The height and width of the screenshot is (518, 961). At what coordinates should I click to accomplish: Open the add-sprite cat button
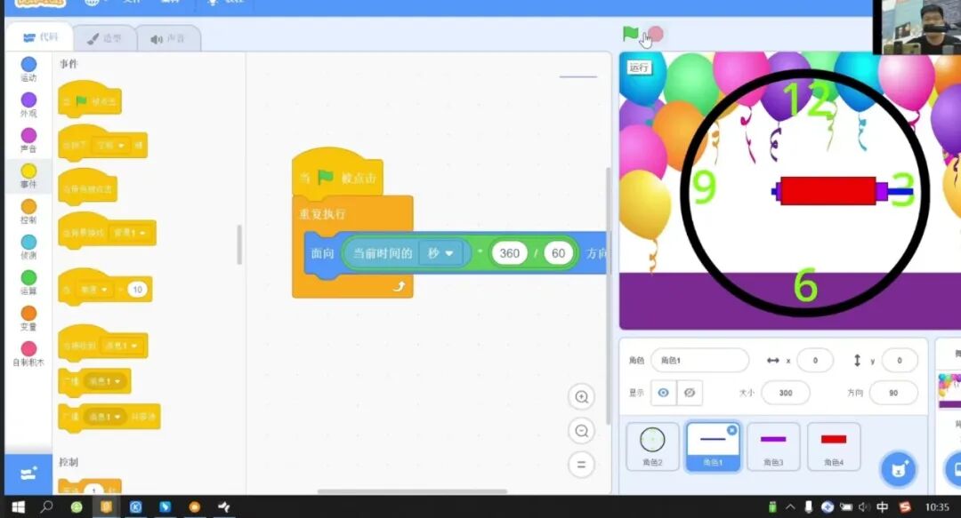[x=898, y=468]
